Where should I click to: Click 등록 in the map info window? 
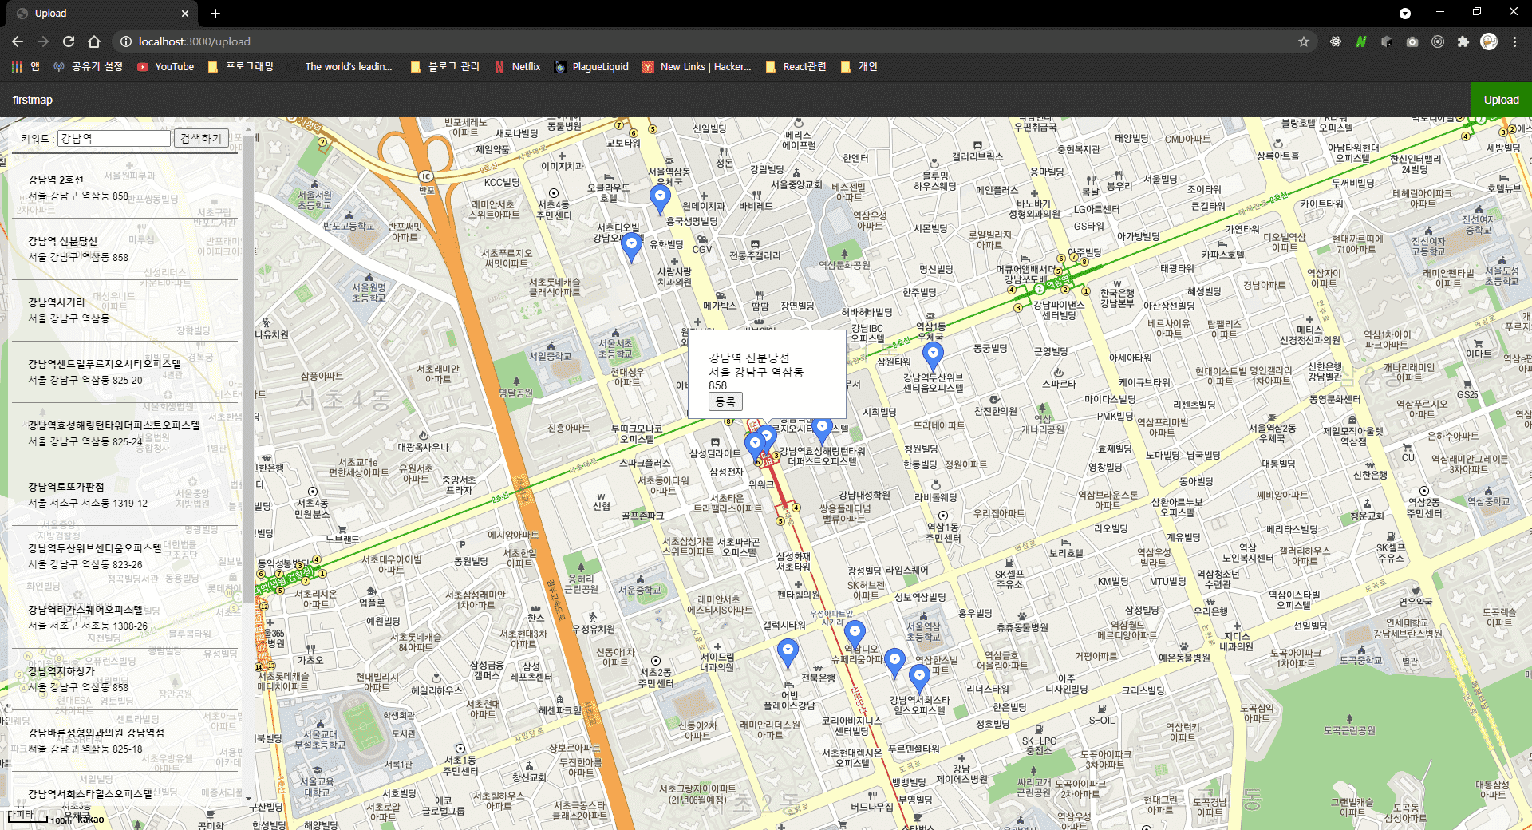coord(725,401)
